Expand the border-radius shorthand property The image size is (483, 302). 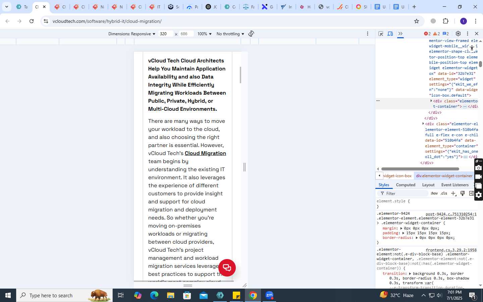[x=417, y=238]
